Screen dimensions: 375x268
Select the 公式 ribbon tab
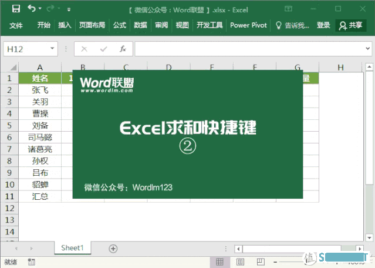tap(120, 25)
